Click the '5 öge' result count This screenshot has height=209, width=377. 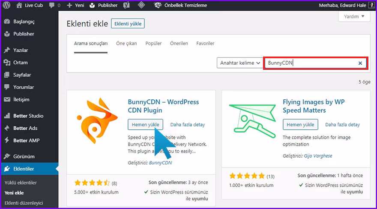pyautogui.click(x=365, y=82)
